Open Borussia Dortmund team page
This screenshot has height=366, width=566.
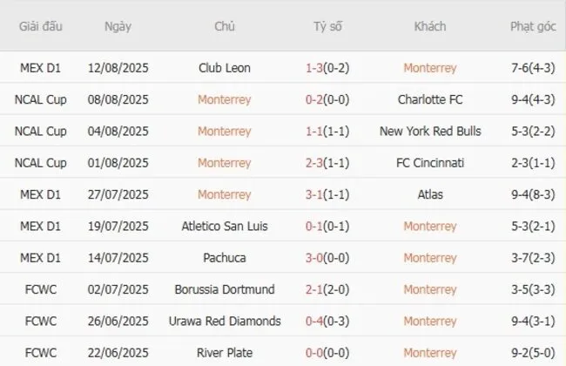(224, 289)
